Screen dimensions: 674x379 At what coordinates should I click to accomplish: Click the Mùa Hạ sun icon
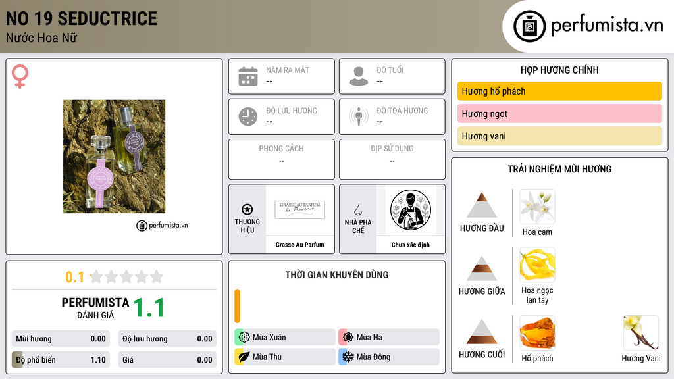pyautogui.click(x=348, y=337)
